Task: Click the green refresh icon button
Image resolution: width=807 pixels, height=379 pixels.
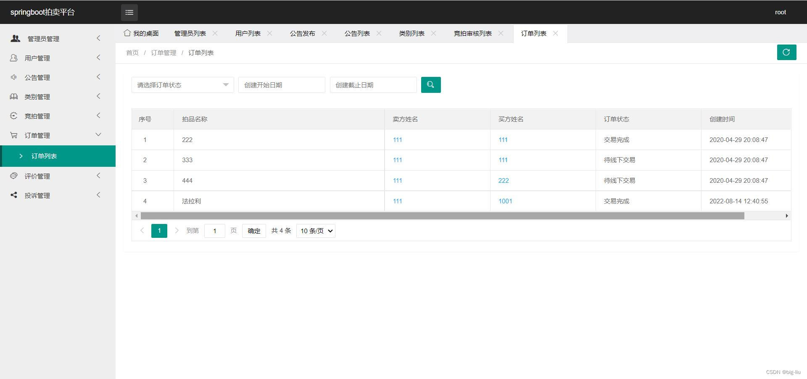Action: [786, 53]
